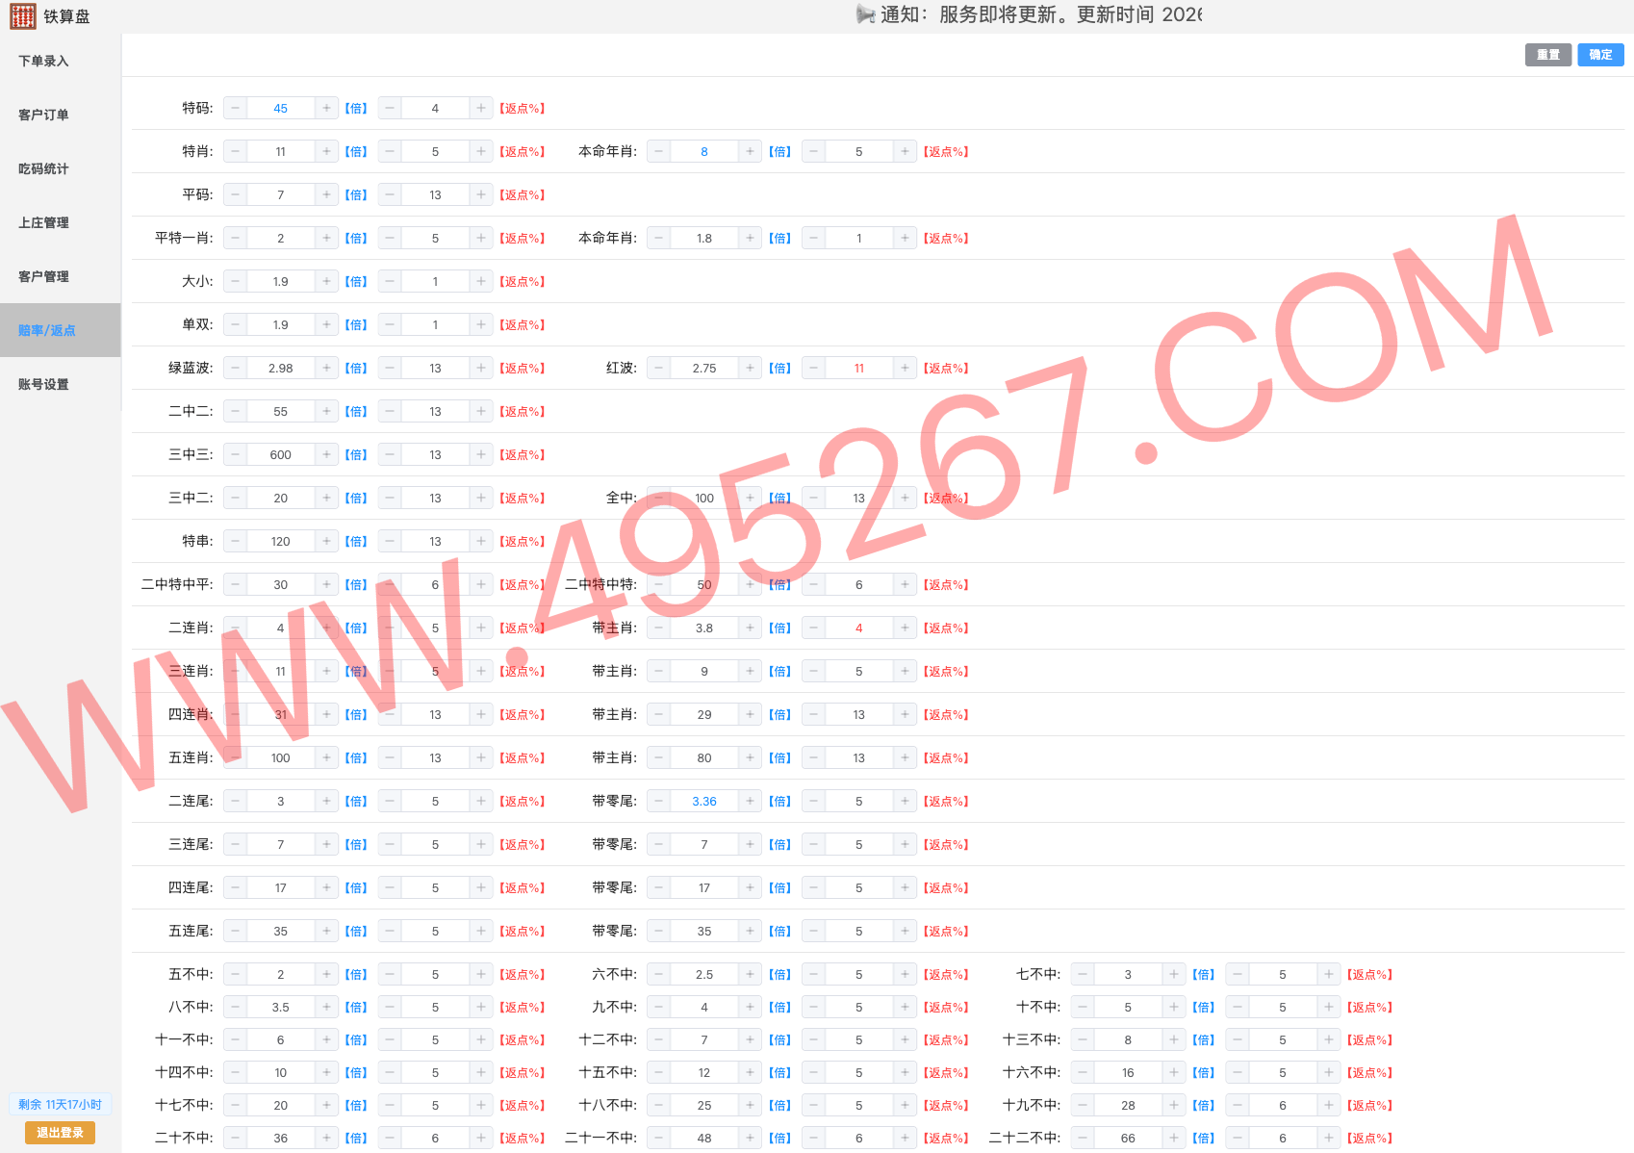Go to 账号设置 account settings
The image size is (1634, 1153).
coord(42,384)
